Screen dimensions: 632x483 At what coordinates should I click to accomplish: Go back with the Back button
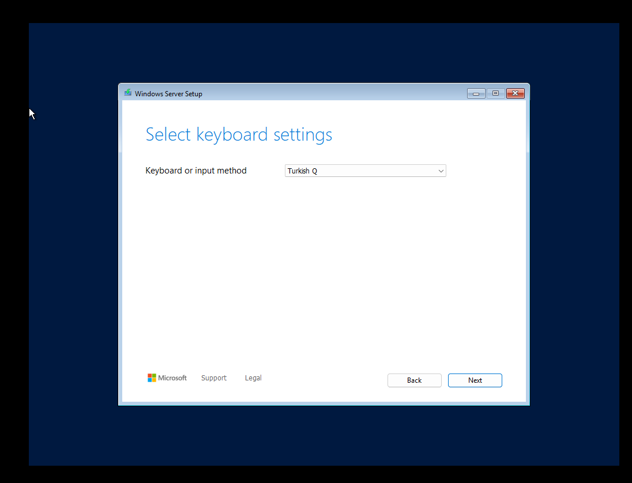[414, 380]
